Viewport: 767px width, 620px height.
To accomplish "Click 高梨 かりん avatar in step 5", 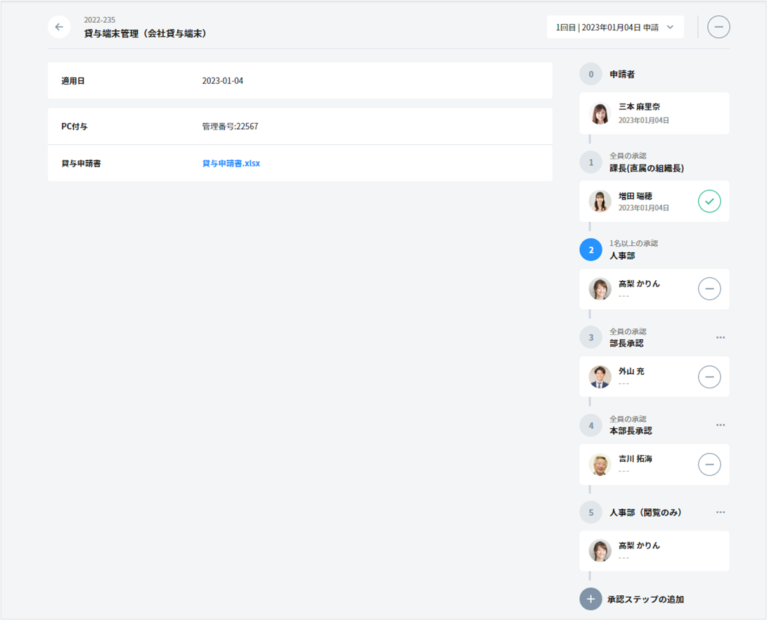I will click(x=599, y=551).
